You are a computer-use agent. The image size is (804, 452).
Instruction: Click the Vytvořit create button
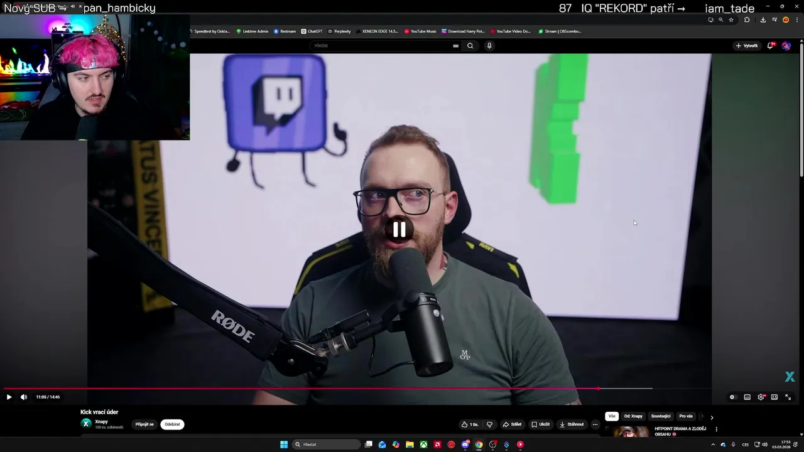747,46
